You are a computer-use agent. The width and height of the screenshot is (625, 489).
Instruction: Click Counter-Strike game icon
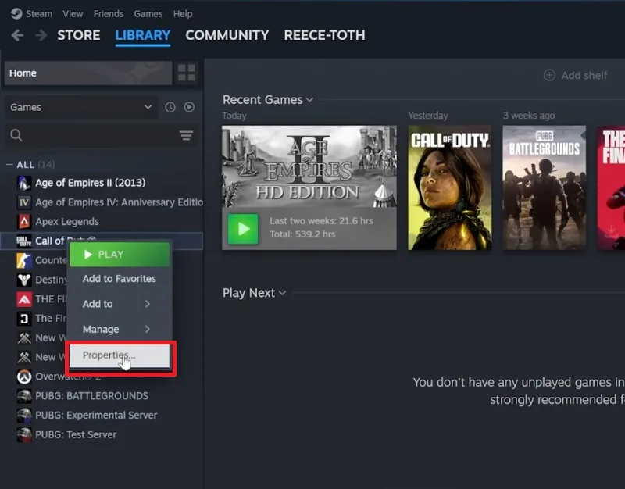coord(24,261)
